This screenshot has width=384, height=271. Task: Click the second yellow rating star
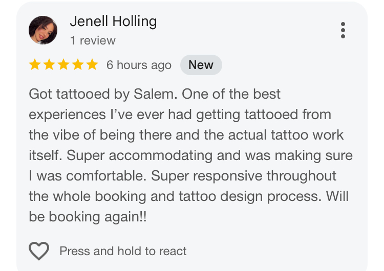click(x=50, y=65)
